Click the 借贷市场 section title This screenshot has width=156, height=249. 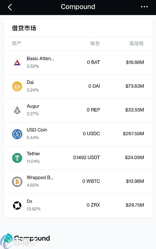coord(24,28)
